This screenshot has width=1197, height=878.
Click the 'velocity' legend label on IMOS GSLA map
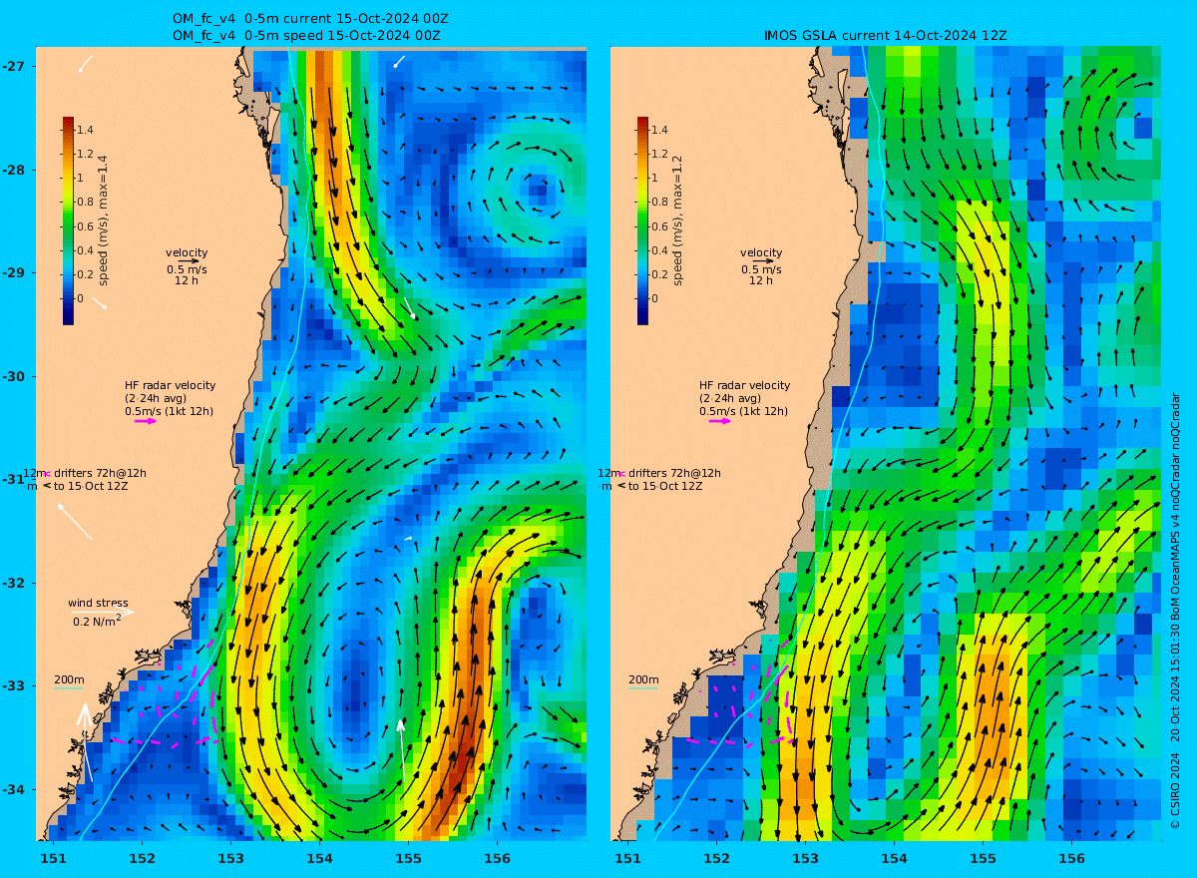761,252
